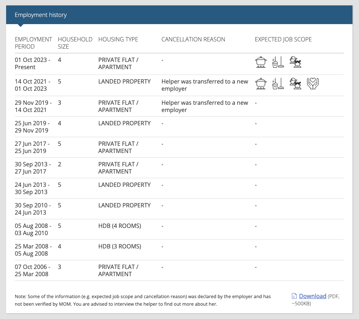This screenshot has width=359, height=319.
Task: Click PRIVATE FLAT / APARTMENT in 30 Sep 2013 row
Action: 118,168
